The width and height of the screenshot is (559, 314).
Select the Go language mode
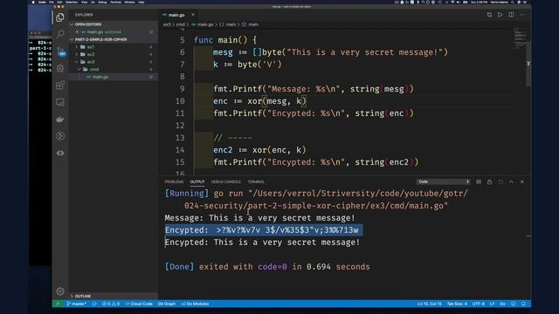click(x=503, y=304)
